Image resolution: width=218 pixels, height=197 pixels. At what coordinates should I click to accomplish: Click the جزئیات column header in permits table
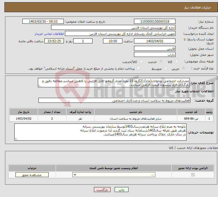pos(32,168)
